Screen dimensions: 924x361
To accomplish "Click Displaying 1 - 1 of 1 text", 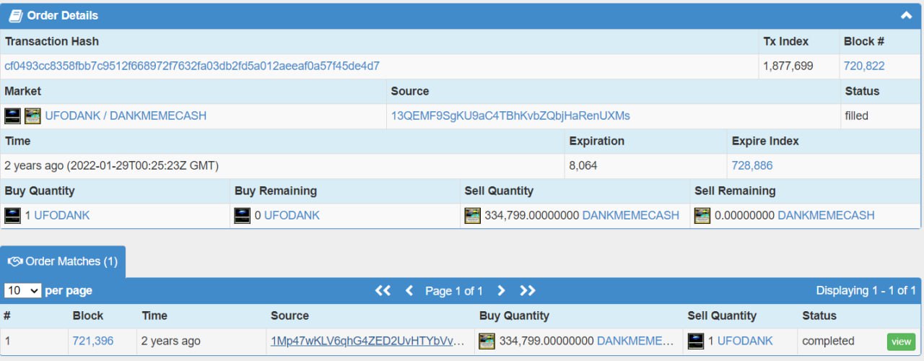I will pos(866,290).
